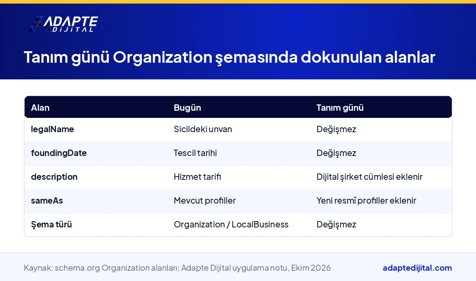Screen dimensions: 476x281
Task: Click 'Dijital şirket cümlesi eklenir' cell
Action: tap(370, 177)
